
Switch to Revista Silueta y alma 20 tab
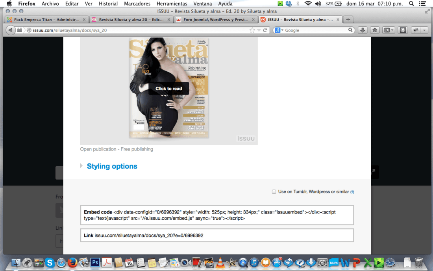pyautogui.click(x=131, y=20)
